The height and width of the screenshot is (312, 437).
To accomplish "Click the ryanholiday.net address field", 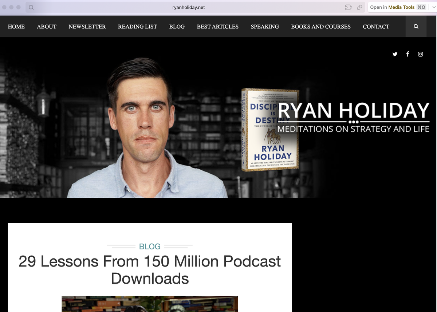I will pyautogui.click(x=189, y=7).
